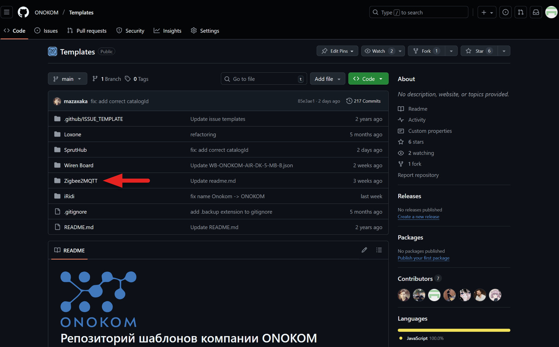Open GitHub home via the octocat logo

tap(23, 12)
